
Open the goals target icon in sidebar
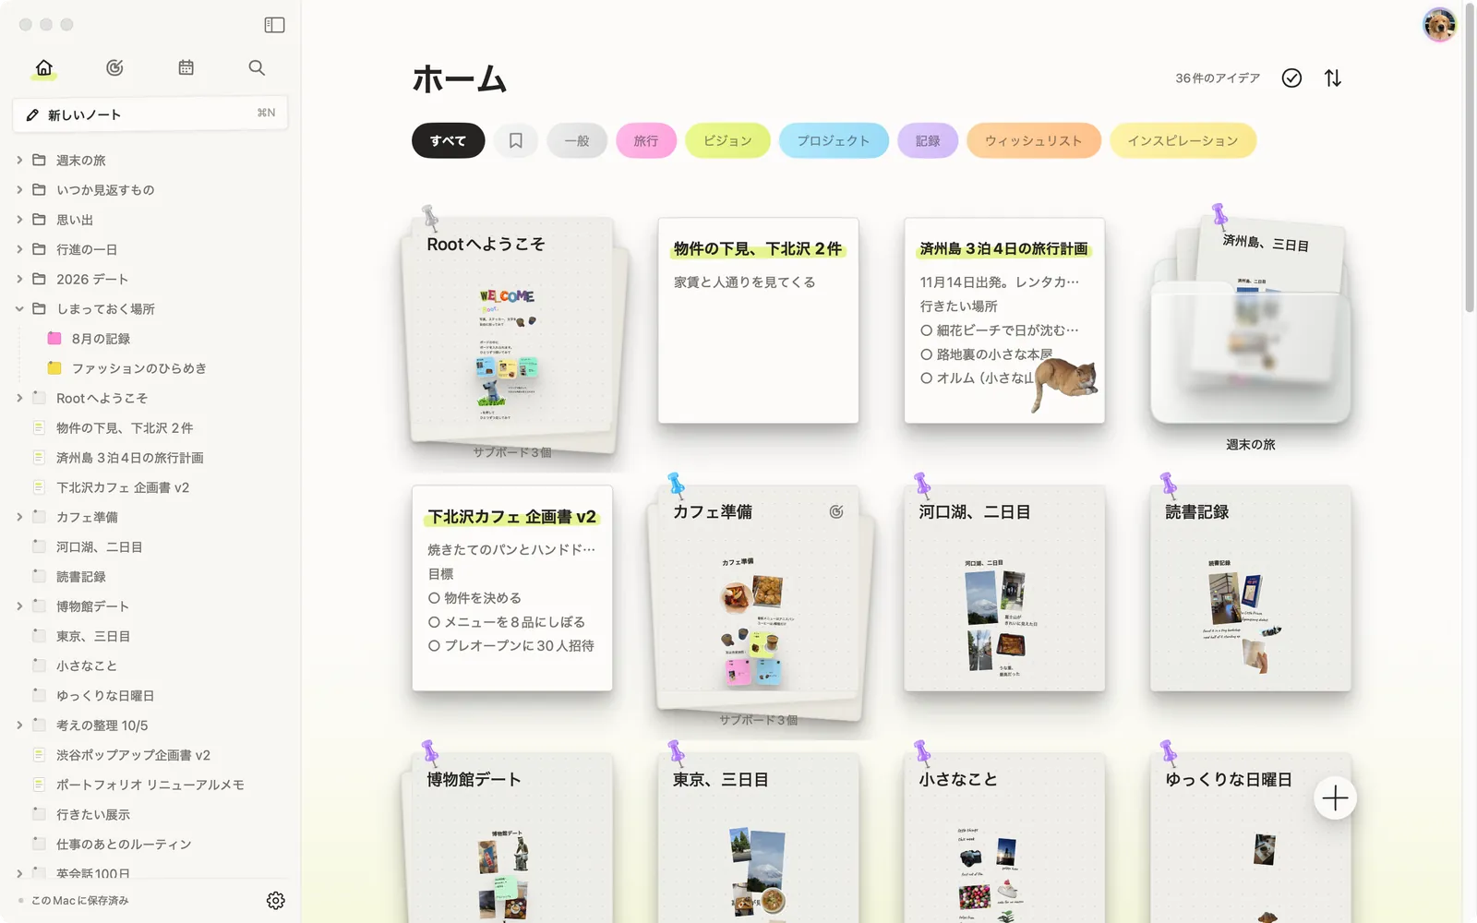[x=114, y=67]
